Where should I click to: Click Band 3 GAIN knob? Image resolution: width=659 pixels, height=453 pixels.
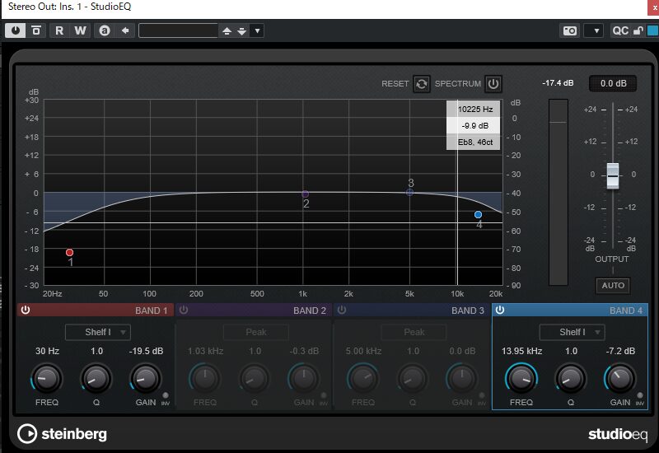coord(461,378)
